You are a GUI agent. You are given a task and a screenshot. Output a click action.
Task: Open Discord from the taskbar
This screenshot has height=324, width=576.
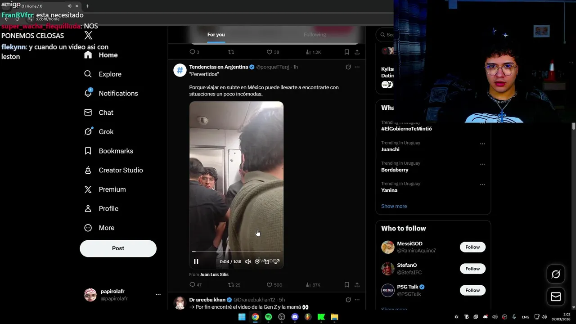[x=295, y=317]
